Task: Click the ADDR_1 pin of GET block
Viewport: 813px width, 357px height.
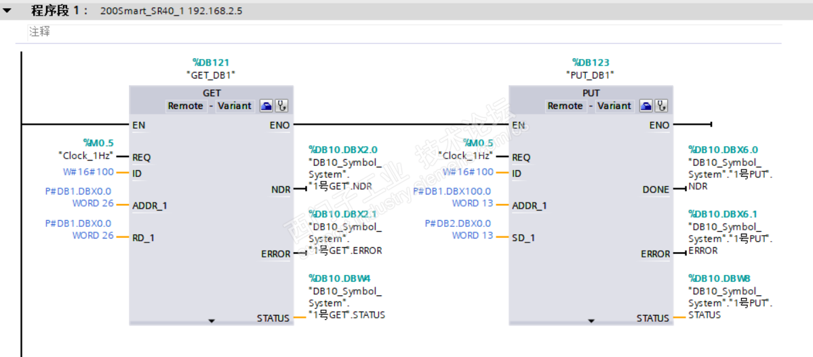Action: coord(150,206)
